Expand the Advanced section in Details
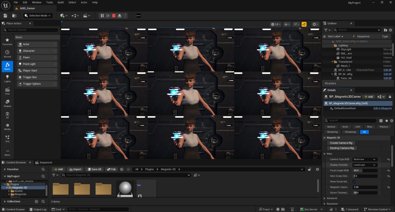Image resolution: width=395 pixels, height=212 pixels. coord(332,198)
